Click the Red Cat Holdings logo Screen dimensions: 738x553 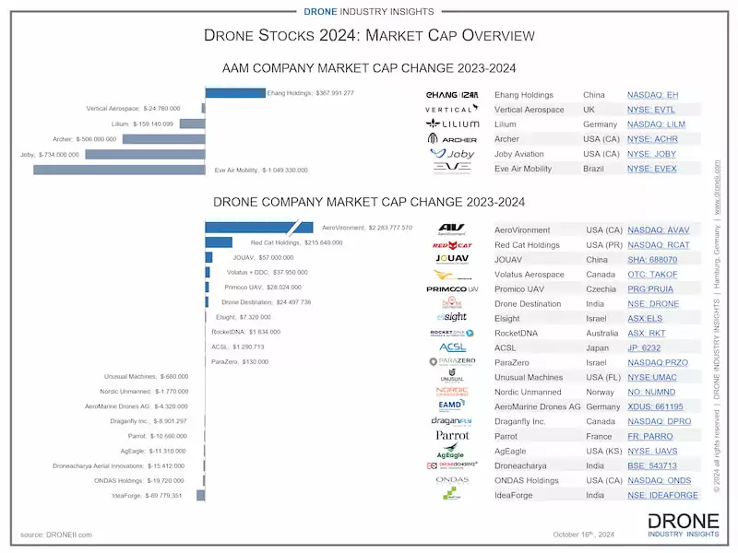(x=452, y=245)
